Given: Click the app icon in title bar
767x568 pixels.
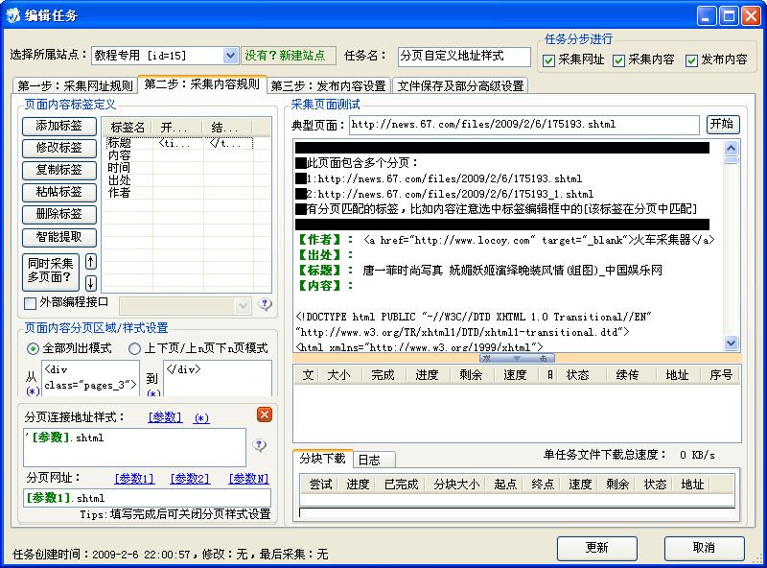Looking at the screenshot, I should [x=12, y=15].
